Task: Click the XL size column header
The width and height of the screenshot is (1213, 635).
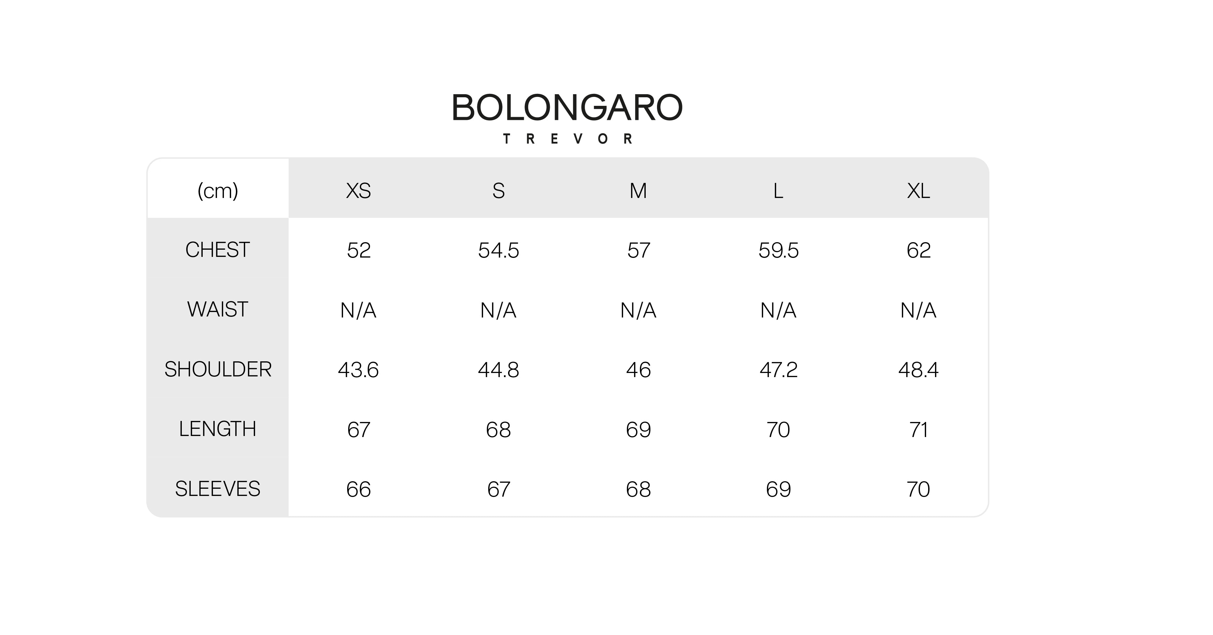Action: click(918, 191)
